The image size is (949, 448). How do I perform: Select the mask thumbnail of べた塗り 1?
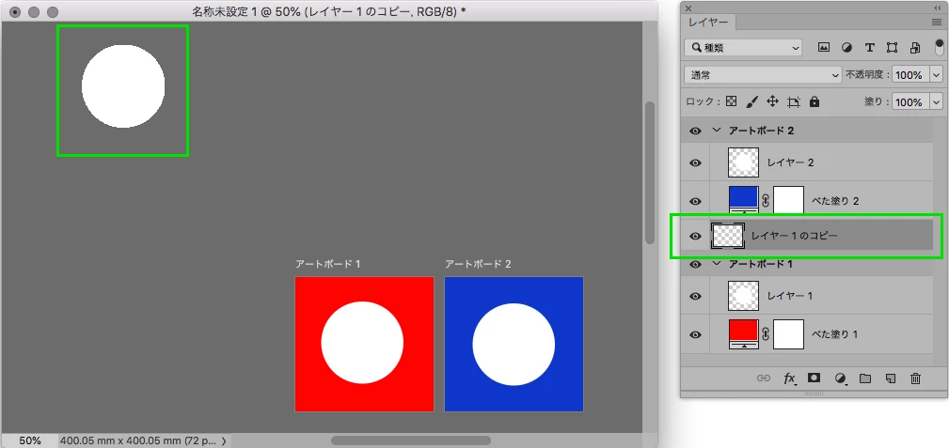[788, 334]
